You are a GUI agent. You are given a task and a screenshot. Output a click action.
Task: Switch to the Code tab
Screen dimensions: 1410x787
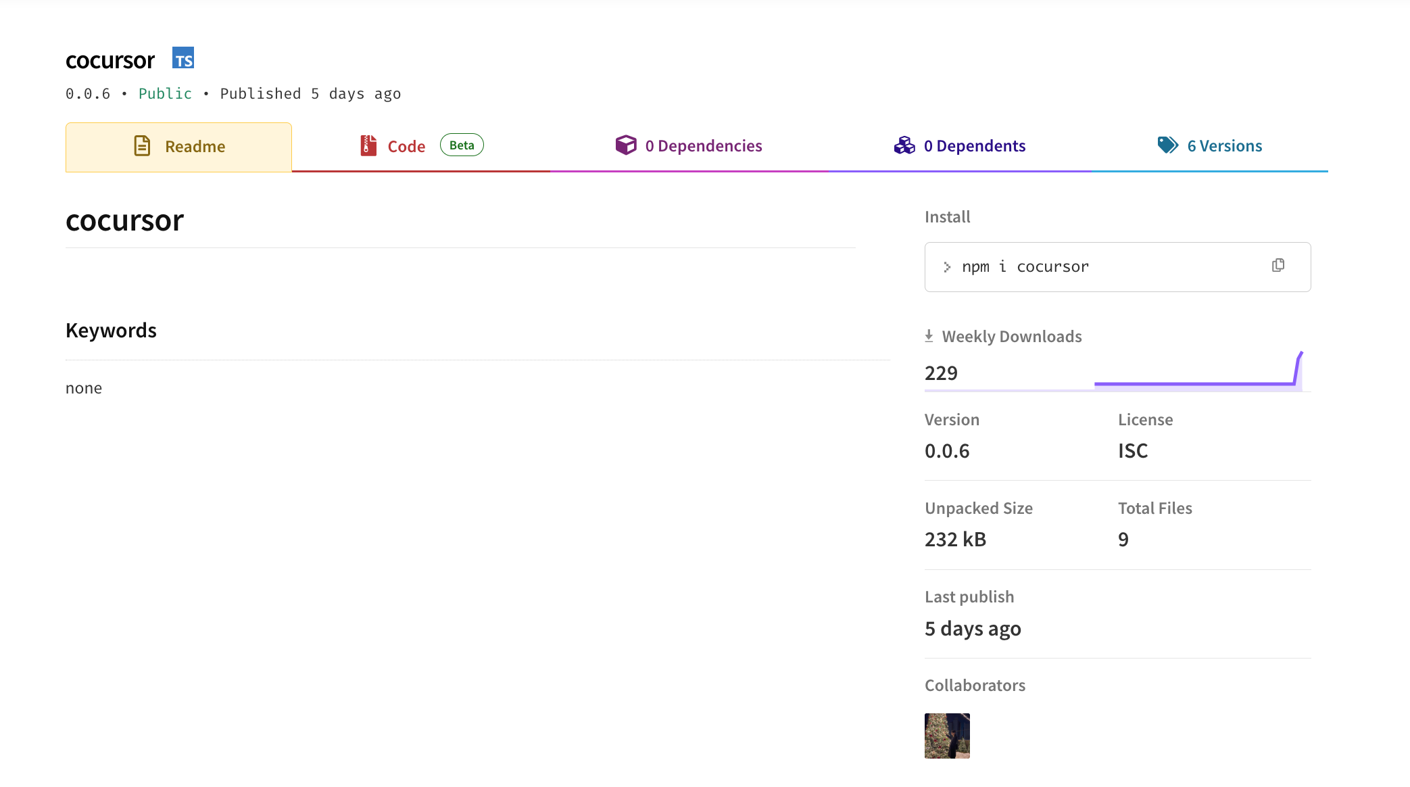click(x=421, y=147)
